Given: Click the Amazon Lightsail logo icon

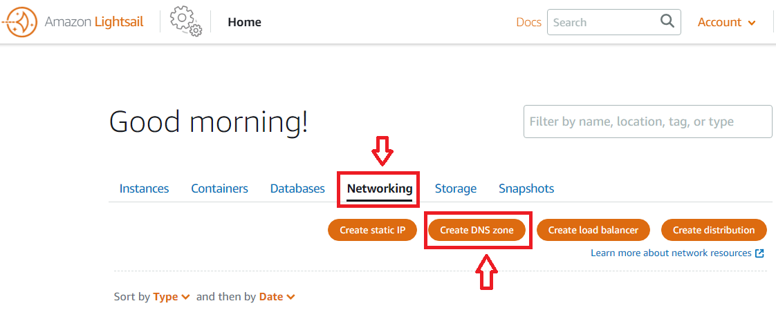Looking at the screenshot, I should tap(20, 22).
